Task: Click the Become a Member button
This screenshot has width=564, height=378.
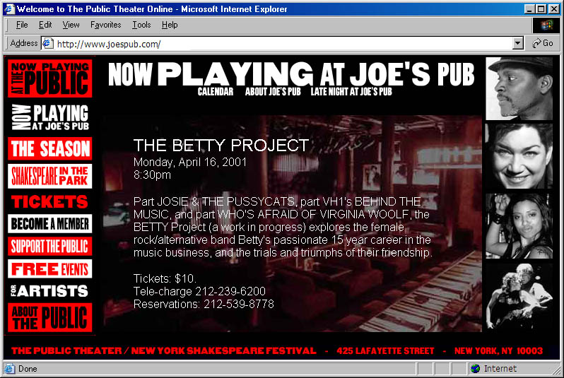Action: coord(49,224)
